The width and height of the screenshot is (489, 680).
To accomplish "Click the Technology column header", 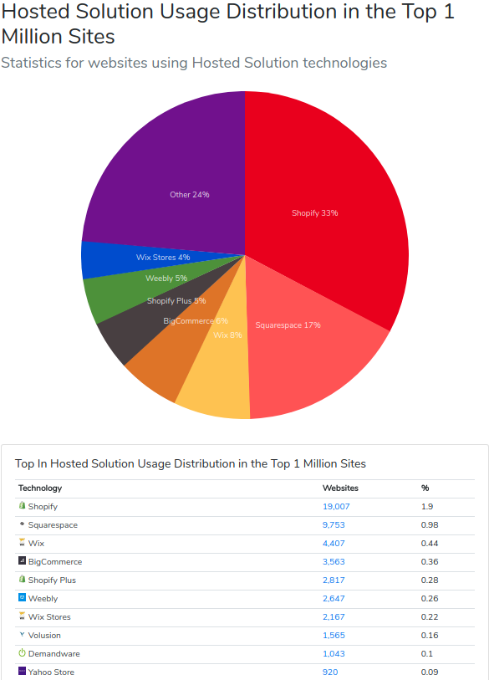I will pos(40,488).
